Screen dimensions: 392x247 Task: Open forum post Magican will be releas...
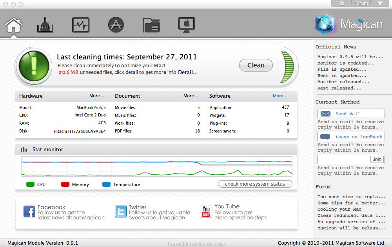tap(352, 228)
